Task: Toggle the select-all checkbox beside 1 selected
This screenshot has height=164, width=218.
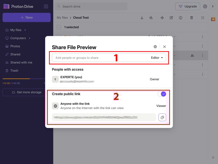Action: pos(59,27)
